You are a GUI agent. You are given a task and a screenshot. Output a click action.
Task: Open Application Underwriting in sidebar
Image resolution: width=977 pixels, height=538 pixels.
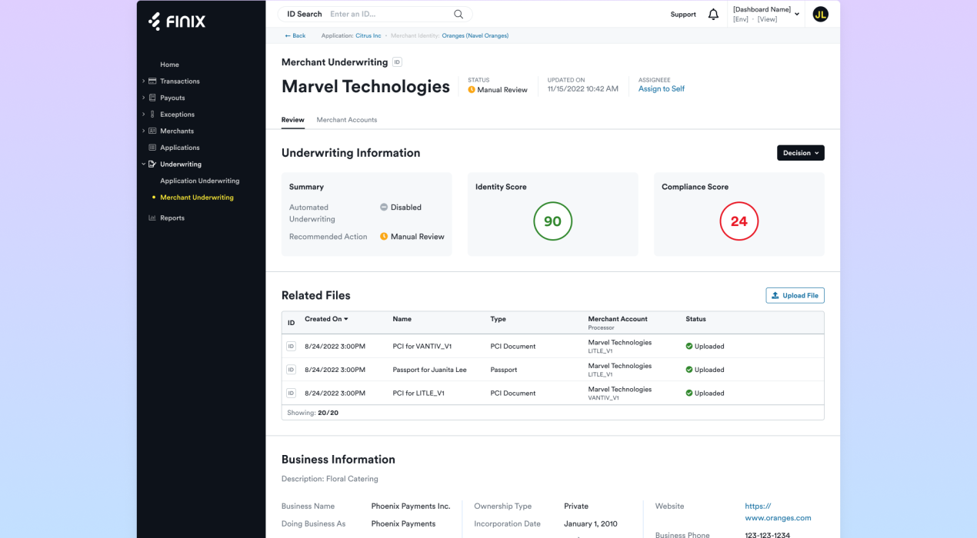coord(199,181)
